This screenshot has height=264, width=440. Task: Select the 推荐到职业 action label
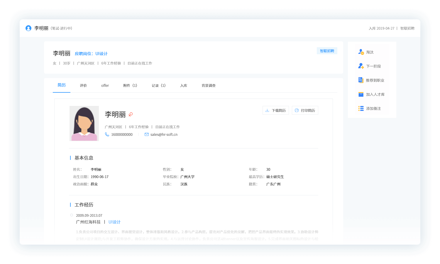tap(375, 80)
